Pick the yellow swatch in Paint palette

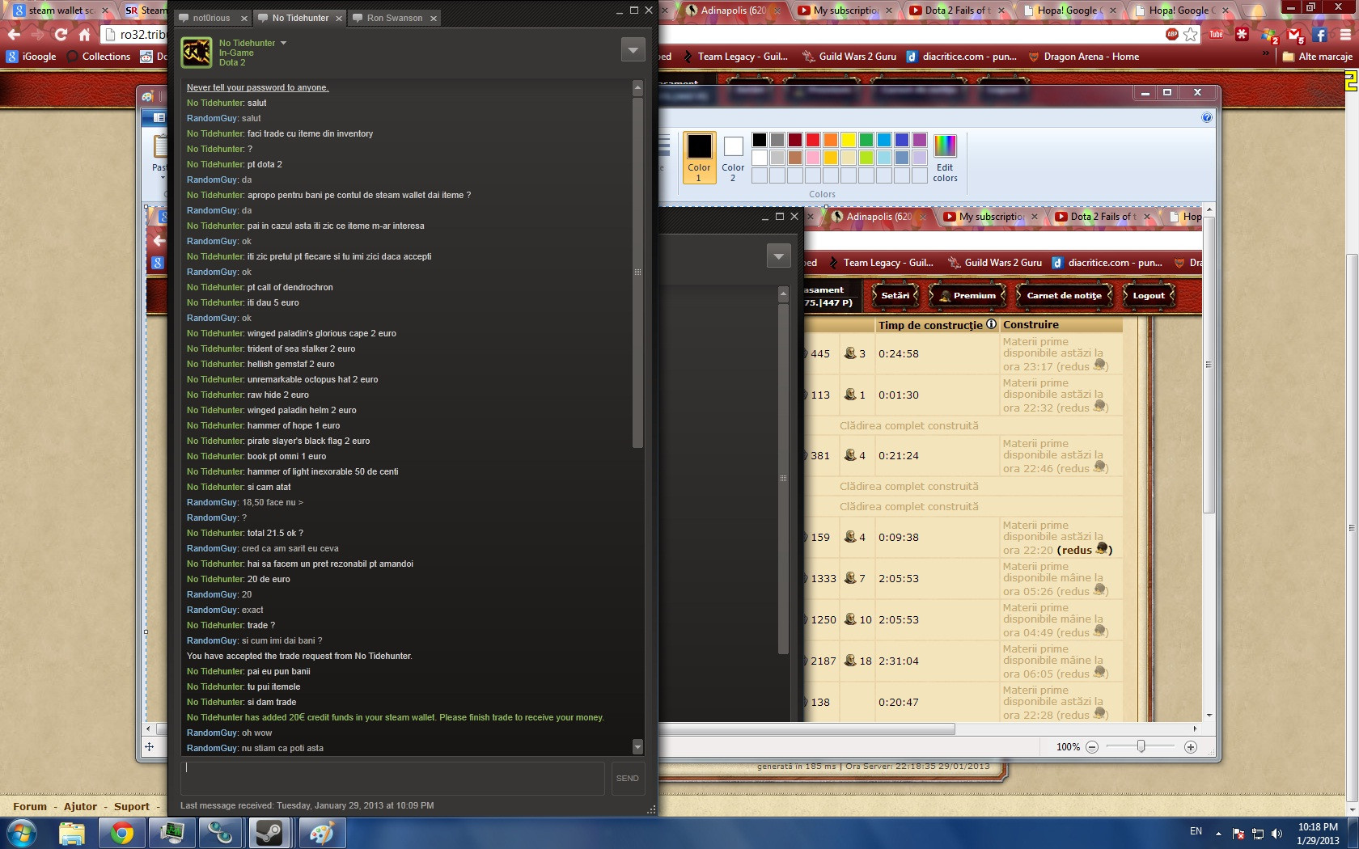point(849,140)
